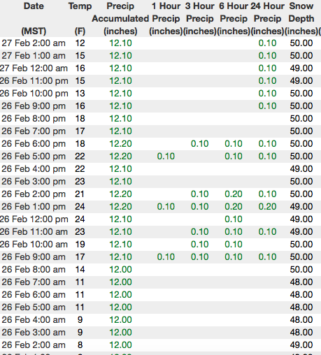321x355 pixels.
Task: Click the Temp (F) column header
Action: coord(80,18)
